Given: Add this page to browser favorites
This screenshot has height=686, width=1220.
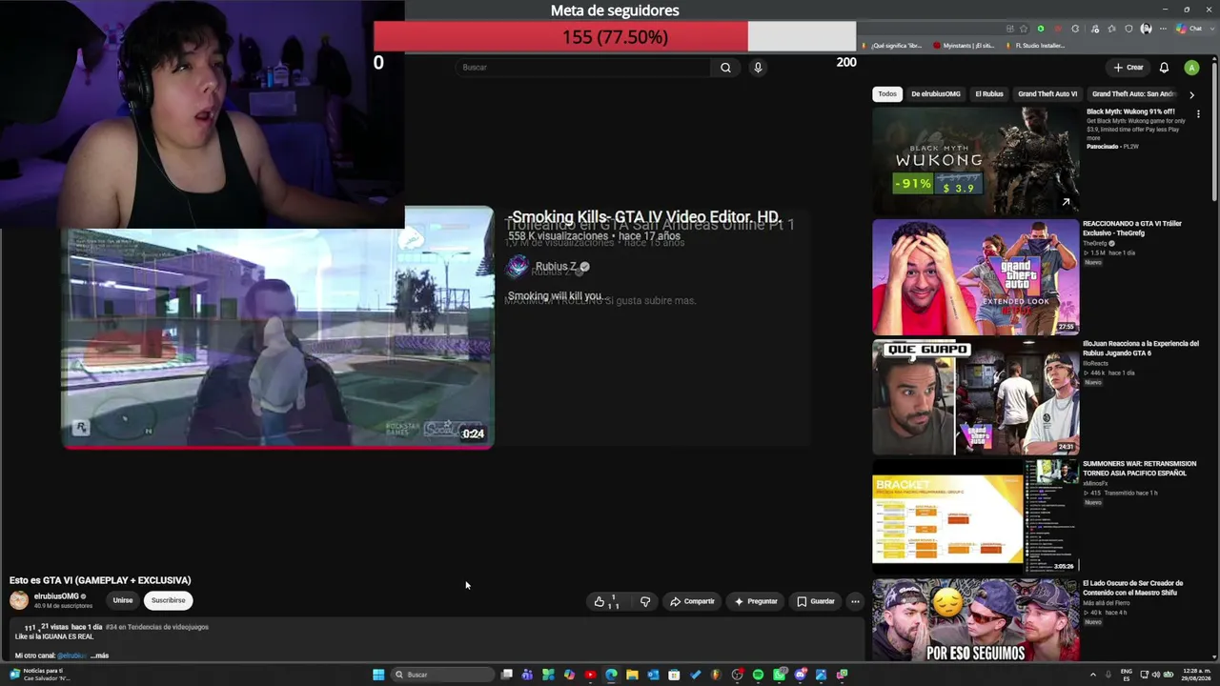Looking at the screenshot, I should tap(1024, 29).
